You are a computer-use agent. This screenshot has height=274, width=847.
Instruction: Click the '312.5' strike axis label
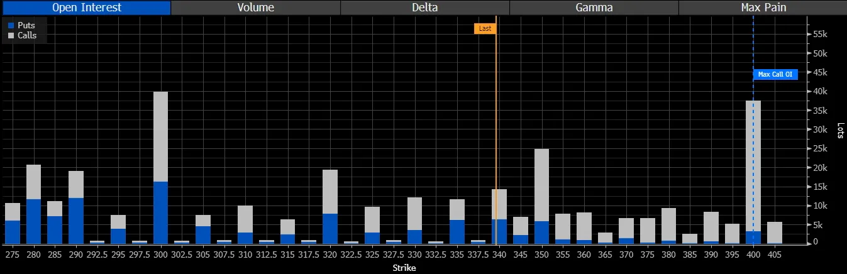click(x=267, y=255)
